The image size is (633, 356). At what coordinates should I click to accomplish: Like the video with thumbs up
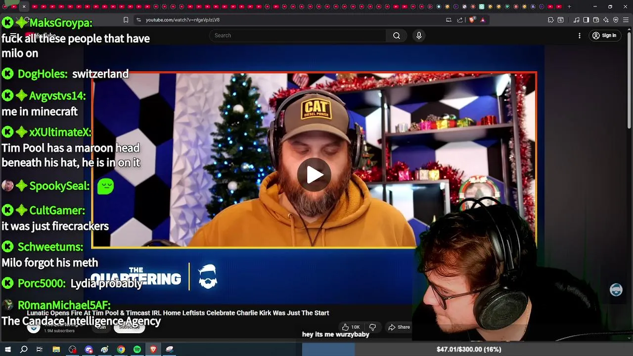point(351,327)
